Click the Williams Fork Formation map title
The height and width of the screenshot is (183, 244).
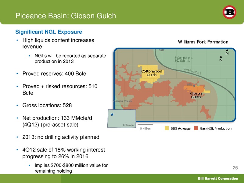(x=203, y=42)
